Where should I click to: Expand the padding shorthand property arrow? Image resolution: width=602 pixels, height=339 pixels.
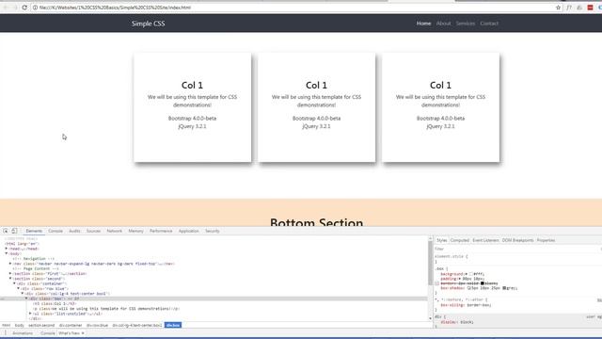pyautogui.click(x=460, y=279)
